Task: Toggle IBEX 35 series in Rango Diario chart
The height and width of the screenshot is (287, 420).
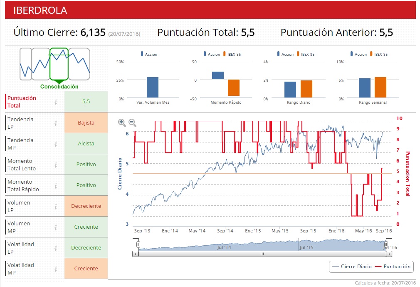Action: pyautogui.click(x=306, y=54)
